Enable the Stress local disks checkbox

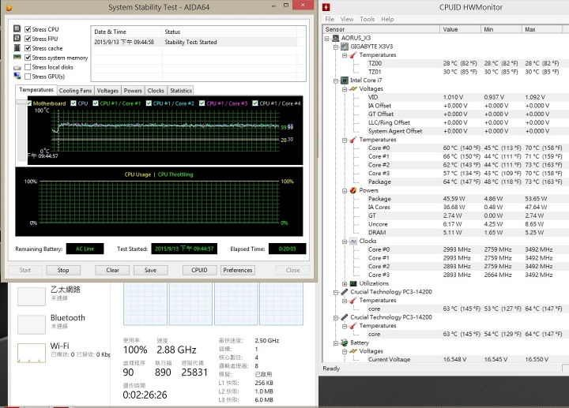pyautogui.click(x=28, y=67)
